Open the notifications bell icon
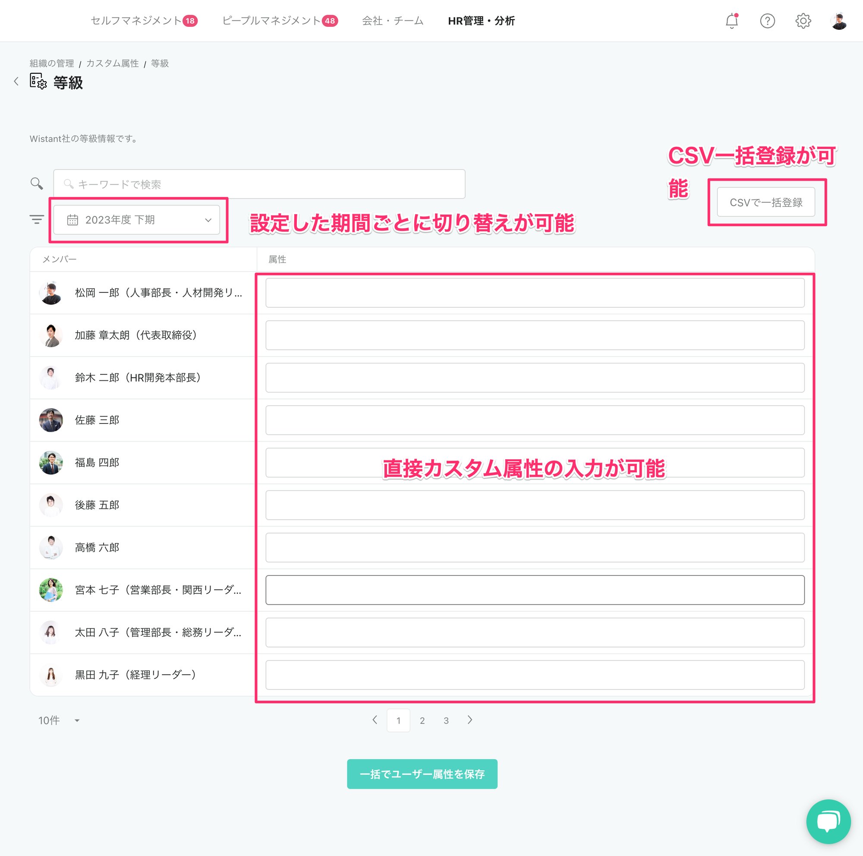The height and width of the screenshot is (856, 863). click(731, 21)
